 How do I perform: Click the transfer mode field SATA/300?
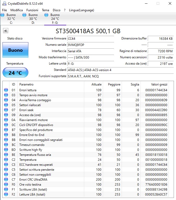[91, 57]
